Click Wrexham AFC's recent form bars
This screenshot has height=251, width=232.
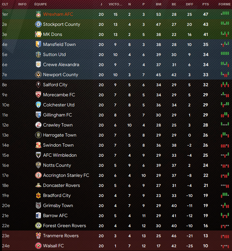coord(225,14)
